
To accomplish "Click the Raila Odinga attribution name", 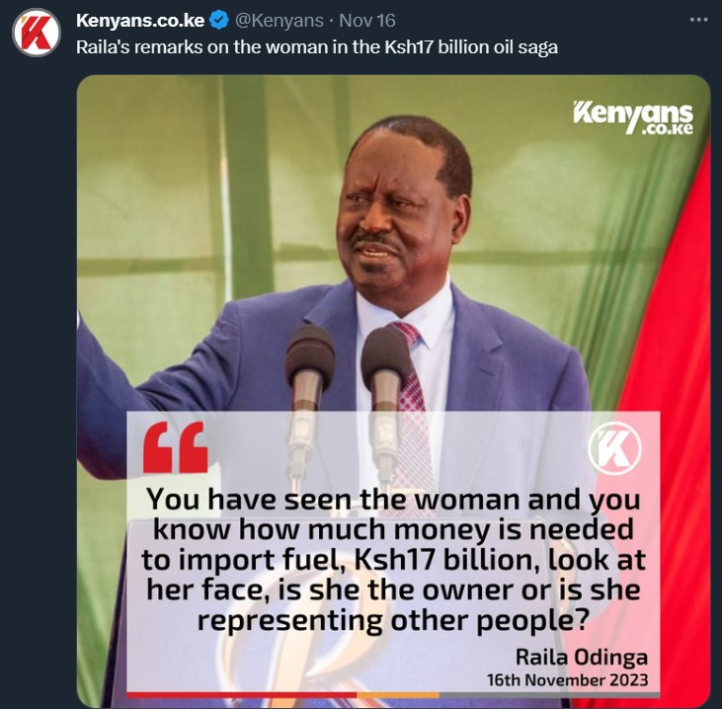I will tap(581, 657).
